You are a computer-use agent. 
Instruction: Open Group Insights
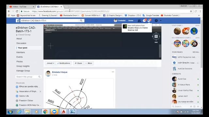click(x=23, y=66)
